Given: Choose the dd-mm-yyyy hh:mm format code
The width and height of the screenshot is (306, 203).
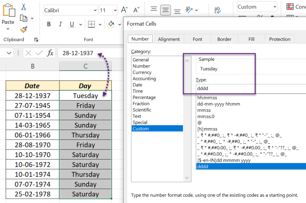Looking at the screenshot, I should click(x=219, y=104).
